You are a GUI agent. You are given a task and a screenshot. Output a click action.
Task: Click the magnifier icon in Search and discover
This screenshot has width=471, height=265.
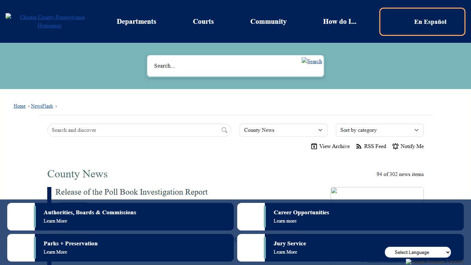[x=224, y=130]
